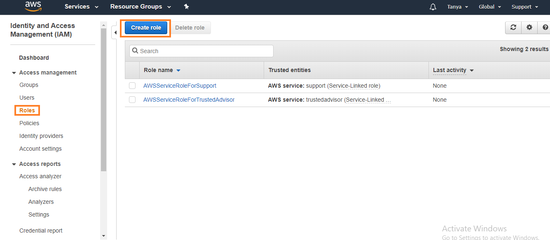Screen dimensions: 550x240
Task: Click the sidebar vertical scrollbar
Action: click(x=103, y=100)
